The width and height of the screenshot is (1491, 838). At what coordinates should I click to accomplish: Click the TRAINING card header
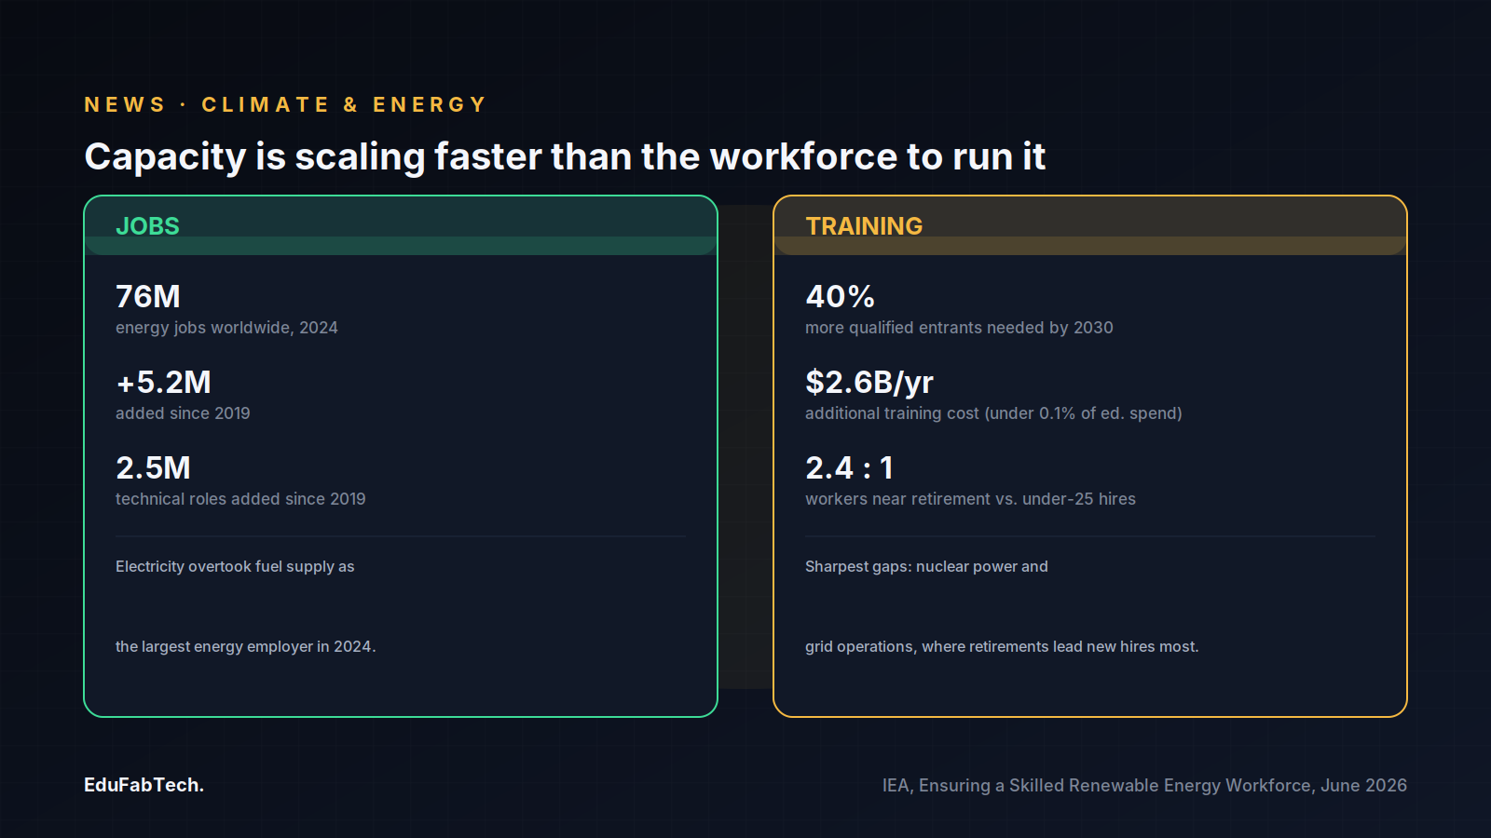tap(1090, 225)
